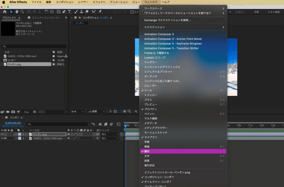Click the Home icon in the toolbar
284x187 pixels.
pyautogui.click(x=5, y=12)
